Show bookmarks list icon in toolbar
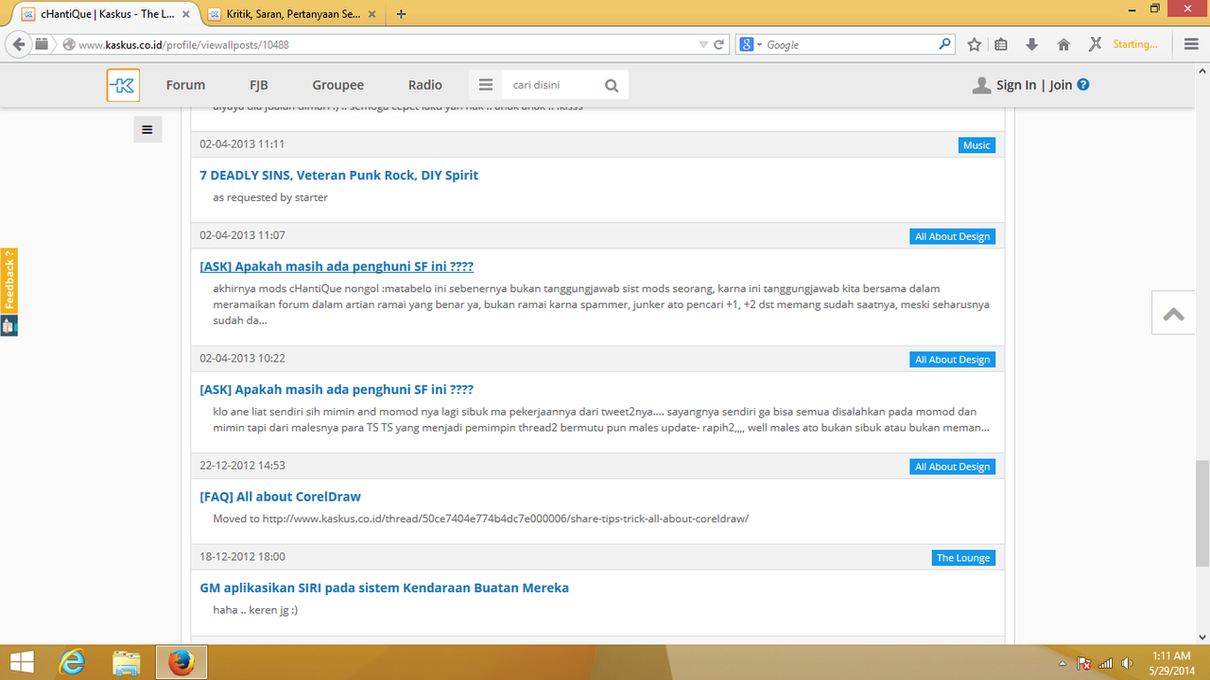The height and width of the screenshot is (680, 1210). pyautogui.click(x=1001, y=44)
